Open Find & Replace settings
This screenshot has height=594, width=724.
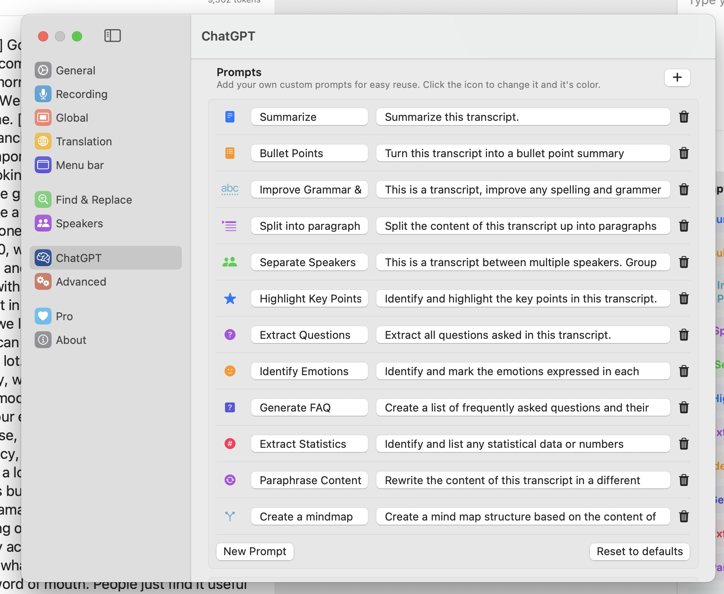coord(106,200)
